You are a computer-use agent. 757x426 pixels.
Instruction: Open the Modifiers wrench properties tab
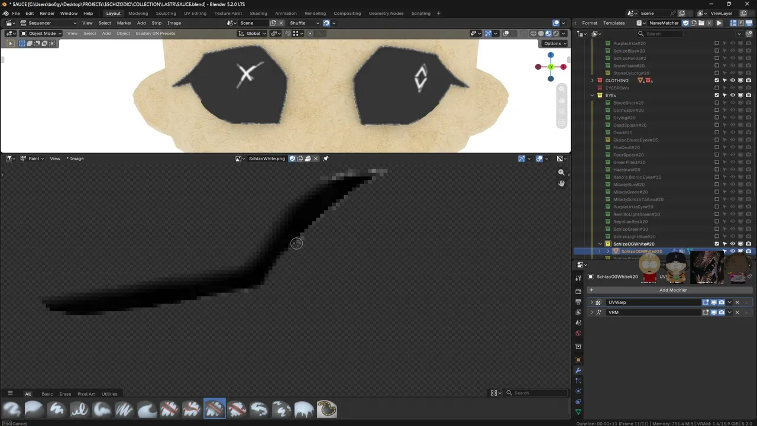(x=578, y=370)
